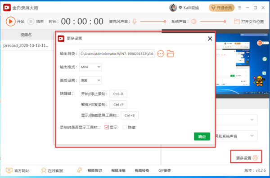Confirm settings with green 确定 button

(202, 137)
